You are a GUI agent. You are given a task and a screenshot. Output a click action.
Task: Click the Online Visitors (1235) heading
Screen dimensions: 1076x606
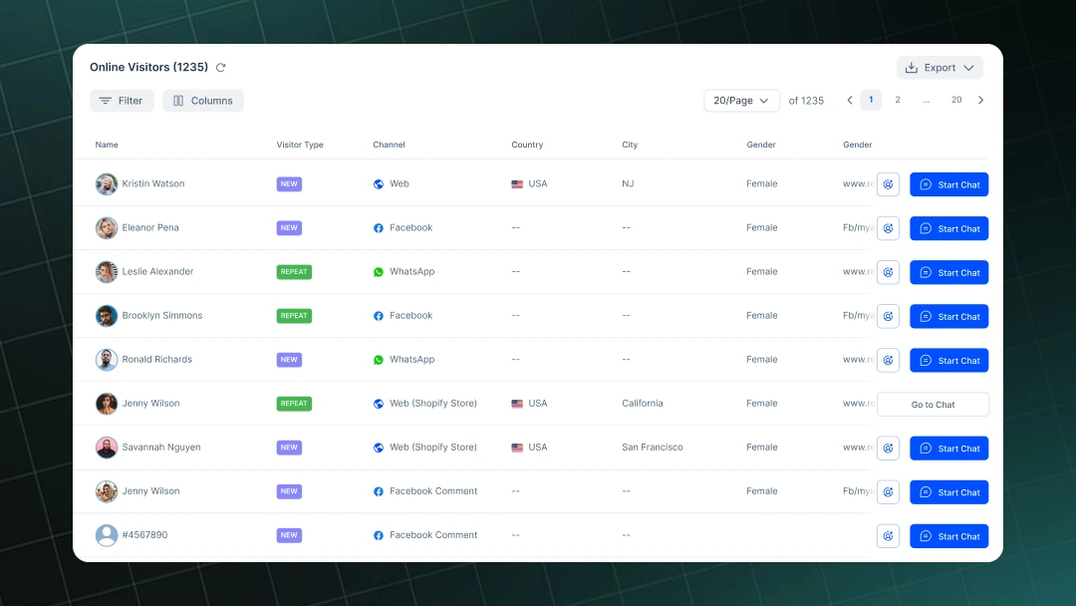point(148,67)
